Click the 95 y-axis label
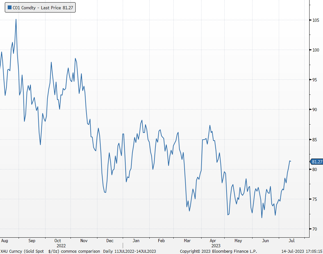Image resolution: width=323 pixels, height=254 pixels. [x=315, y=80]
